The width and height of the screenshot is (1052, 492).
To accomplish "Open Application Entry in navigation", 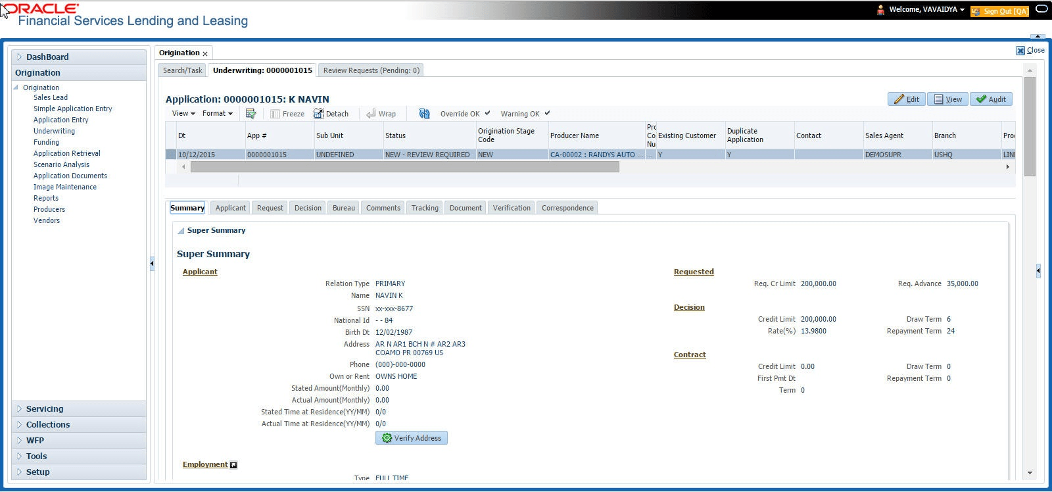I will 61,120.
